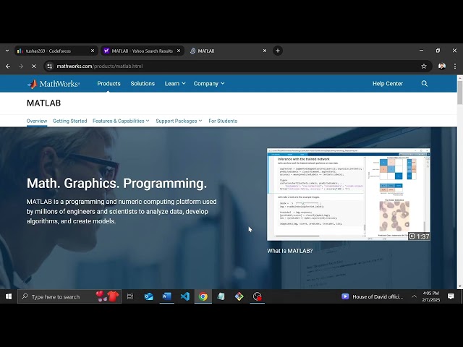This screenshot has height=347, width=463.
Task: Open Word from the taskbar
Action: 167,296
